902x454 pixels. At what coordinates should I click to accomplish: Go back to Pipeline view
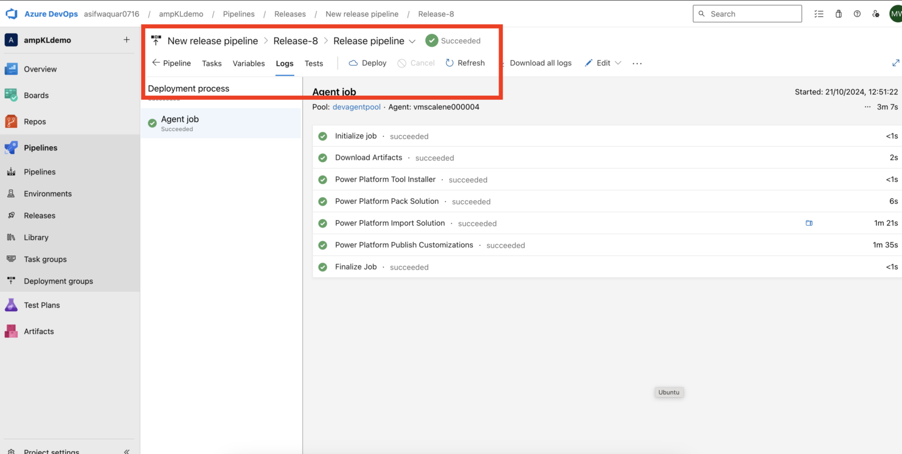pyautogui.click(x=171, y=63)
